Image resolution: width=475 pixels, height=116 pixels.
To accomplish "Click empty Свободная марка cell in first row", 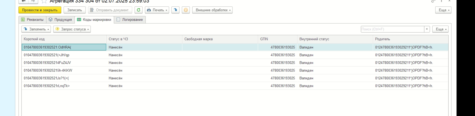I will pyautogui.click(x=220, y=47).
